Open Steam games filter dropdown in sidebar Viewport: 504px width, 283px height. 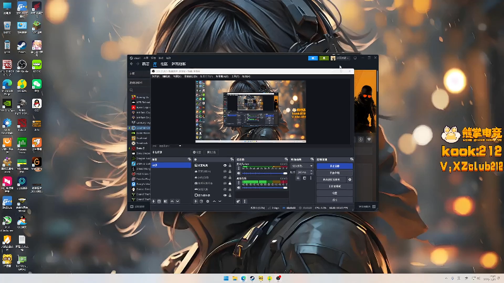pyautogui.click(x=139, y=82)
